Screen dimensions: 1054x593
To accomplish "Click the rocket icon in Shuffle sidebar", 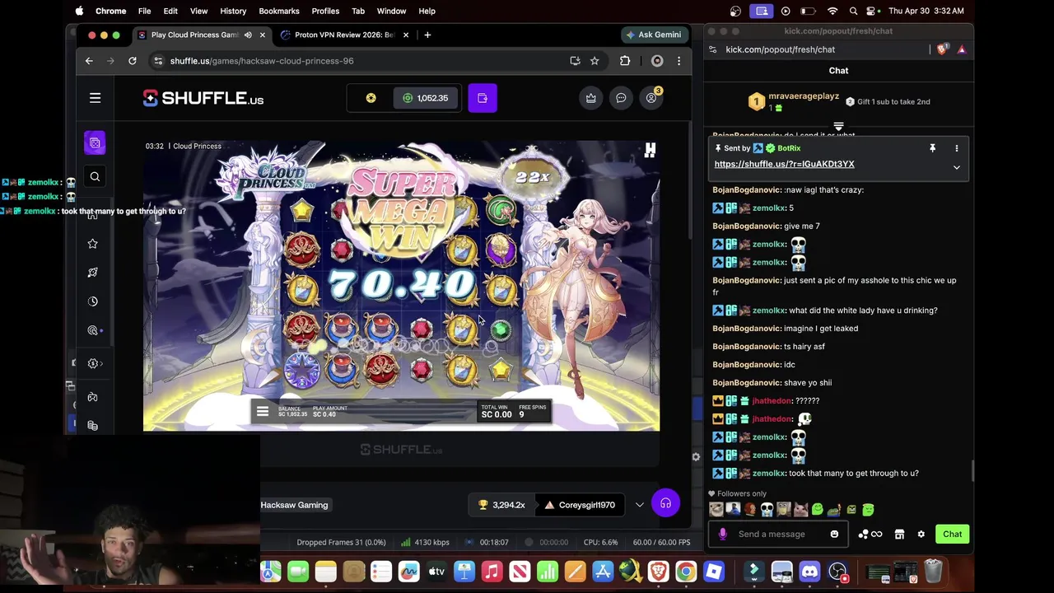I will (92, 272).
